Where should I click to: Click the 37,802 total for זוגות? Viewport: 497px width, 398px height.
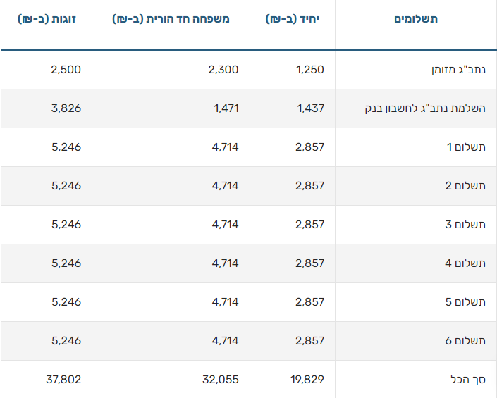63,380
